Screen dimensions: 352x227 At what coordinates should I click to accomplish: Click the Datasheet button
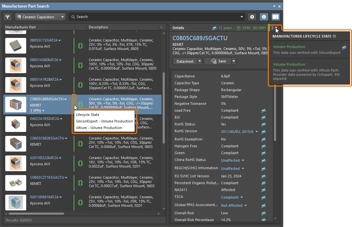click(185, 61)
